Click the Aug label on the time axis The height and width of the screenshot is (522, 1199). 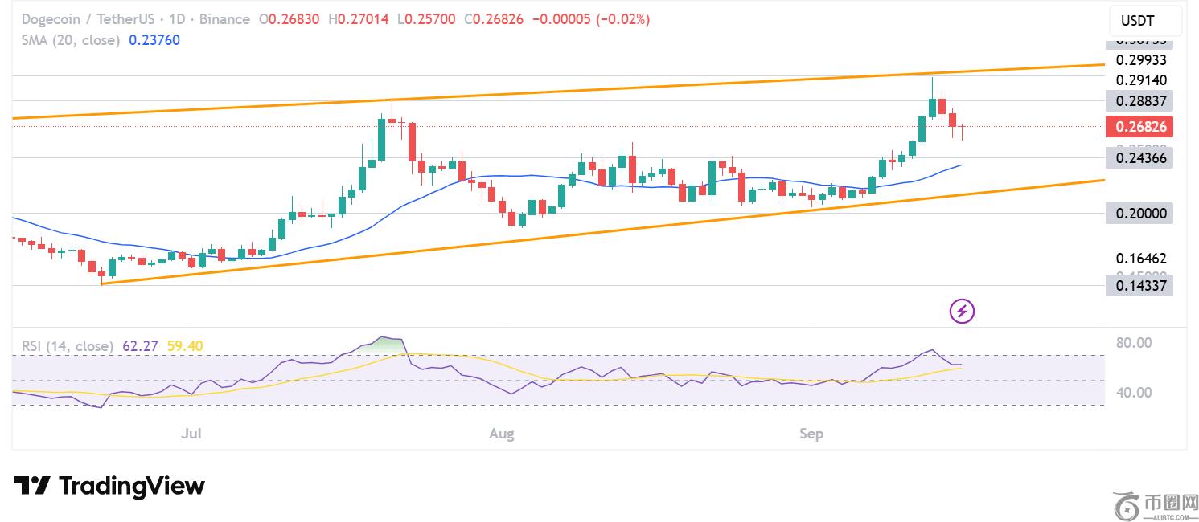point(502,434)
